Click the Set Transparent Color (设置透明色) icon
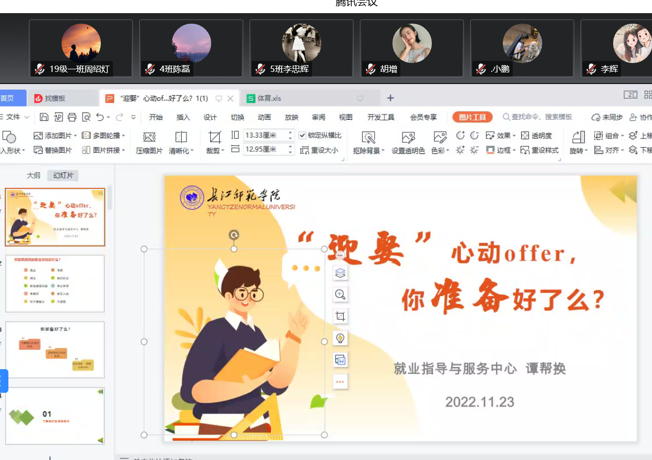The width and height of the screenshot is (652, 460). pos(408,143)
